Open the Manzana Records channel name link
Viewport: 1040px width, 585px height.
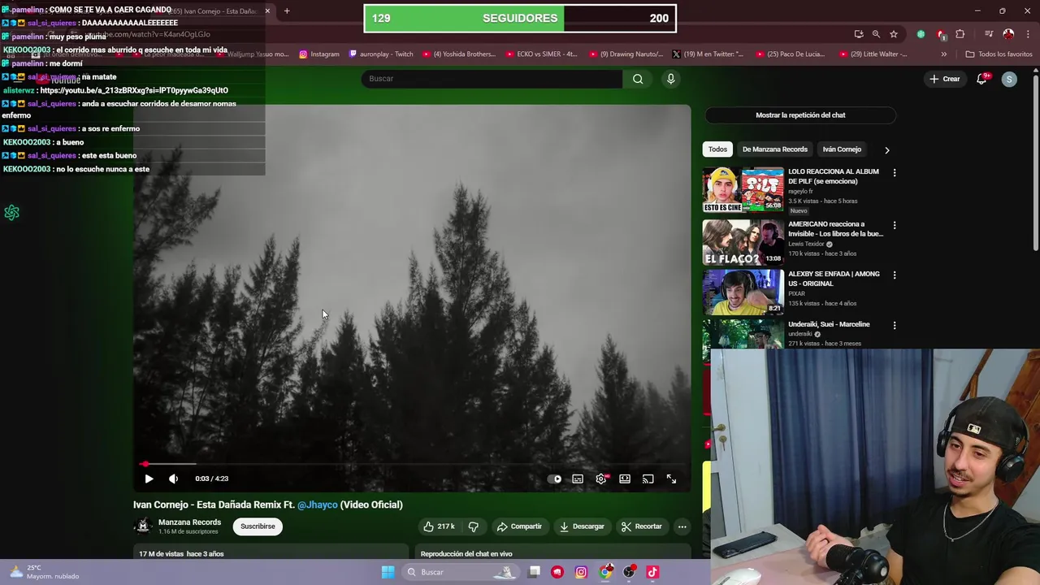[x=189, y=522]
